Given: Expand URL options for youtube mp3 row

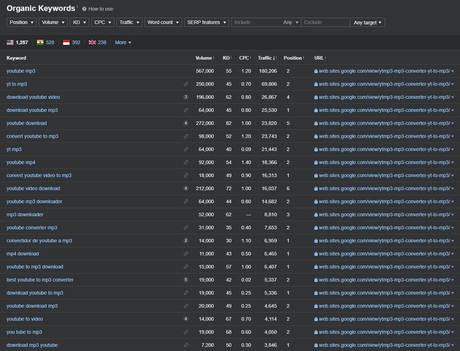Looking at the screenshot, I should (453, 71).
